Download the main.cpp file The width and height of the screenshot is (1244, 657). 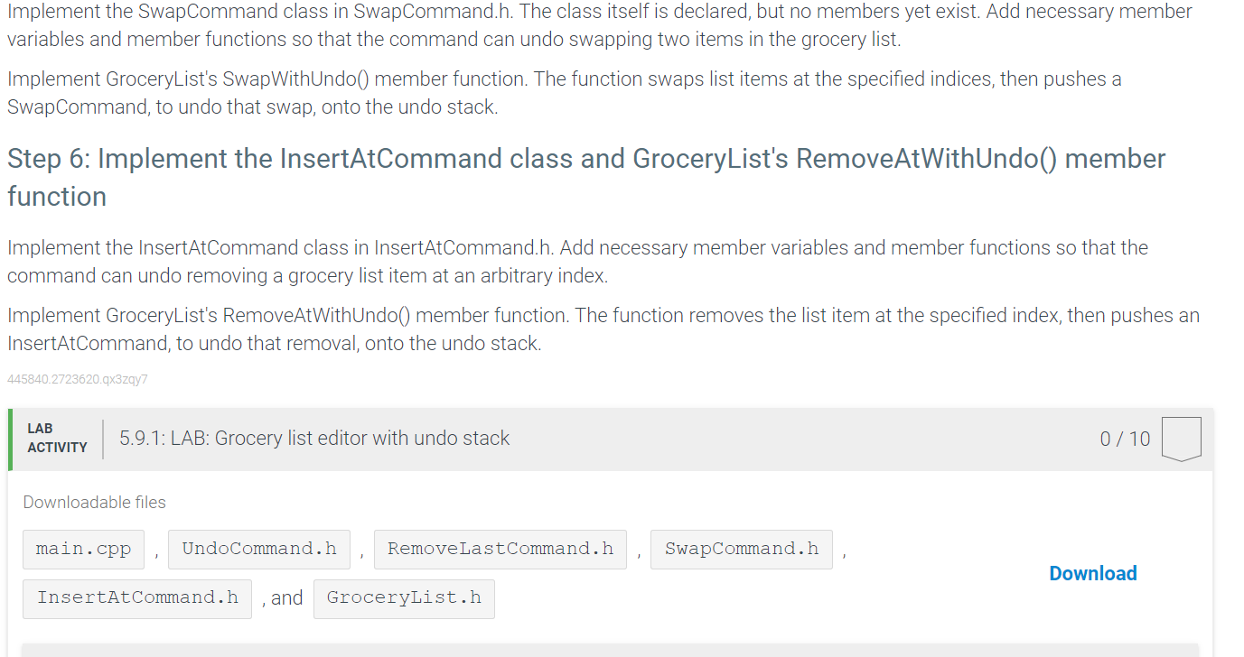[83, 549]
